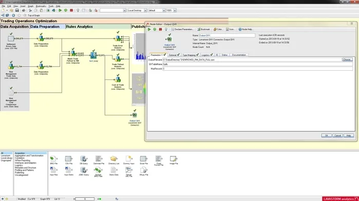The height and width of the screenshot is (201, 359).
Task: Select the Delimited File node in the library palette
Action: [99, 160]
